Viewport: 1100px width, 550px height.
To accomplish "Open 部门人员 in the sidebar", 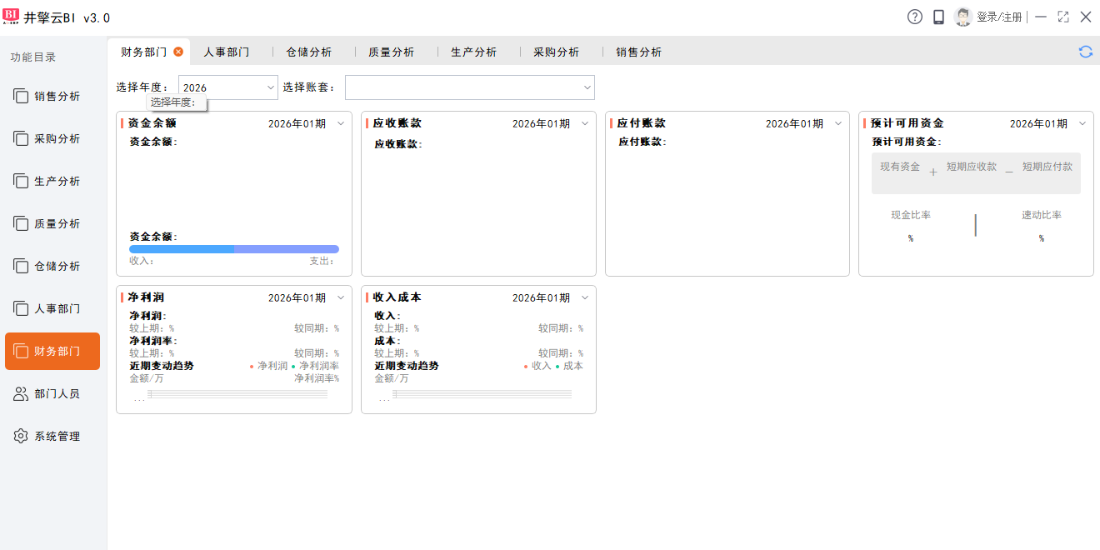I will (x=57, y=394).
